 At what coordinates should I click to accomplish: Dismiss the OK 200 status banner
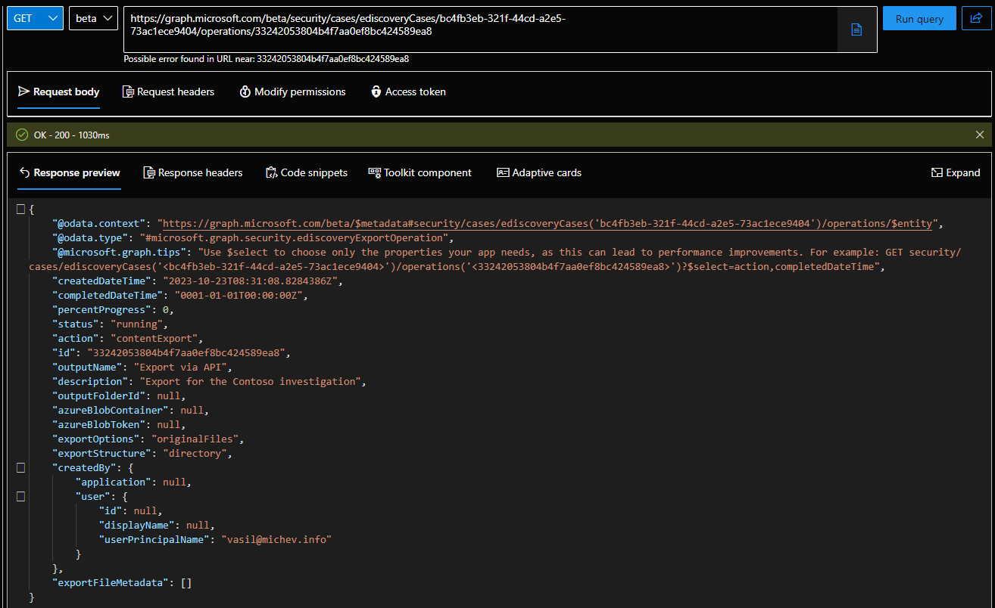(980, 135)
